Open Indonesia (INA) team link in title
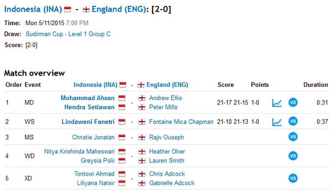The width and height of the screenshot is (334, 191). point(33,9)
